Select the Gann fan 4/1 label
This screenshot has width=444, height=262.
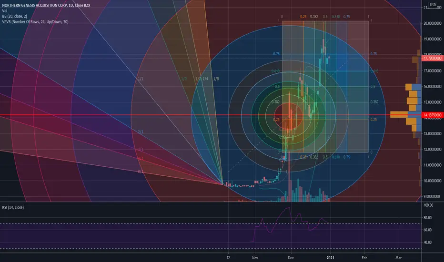141,158
